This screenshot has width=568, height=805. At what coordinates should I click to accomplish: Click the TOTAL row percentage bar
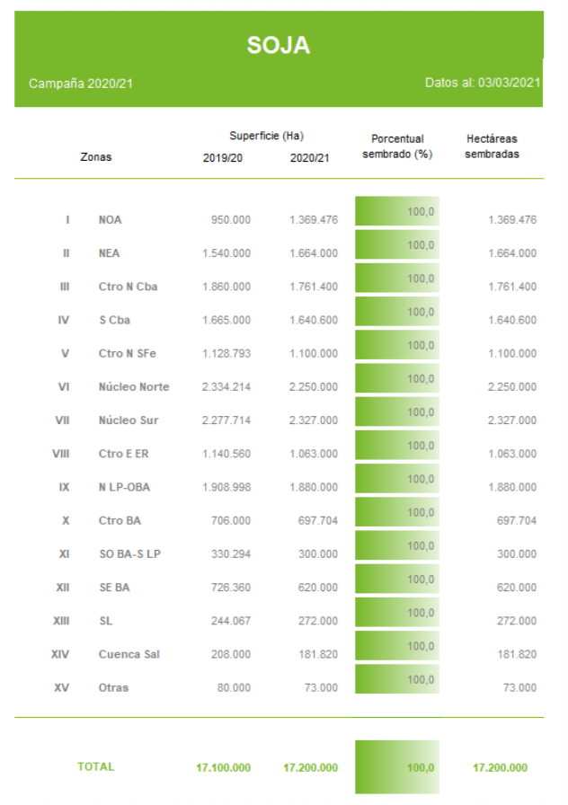tap(397, 766)
